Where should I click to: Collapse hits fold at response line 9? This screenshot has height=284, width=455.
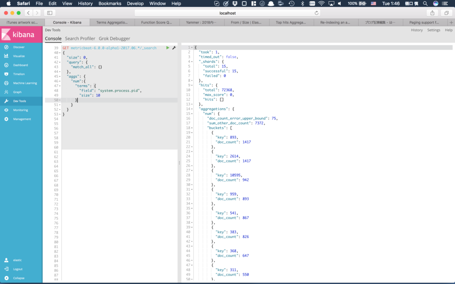pyautogui.click(x=192, y=85)
